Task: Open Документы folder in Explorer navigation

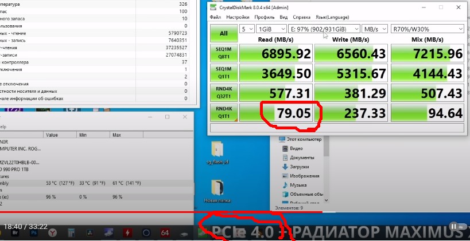Action: tap(298, 157)
